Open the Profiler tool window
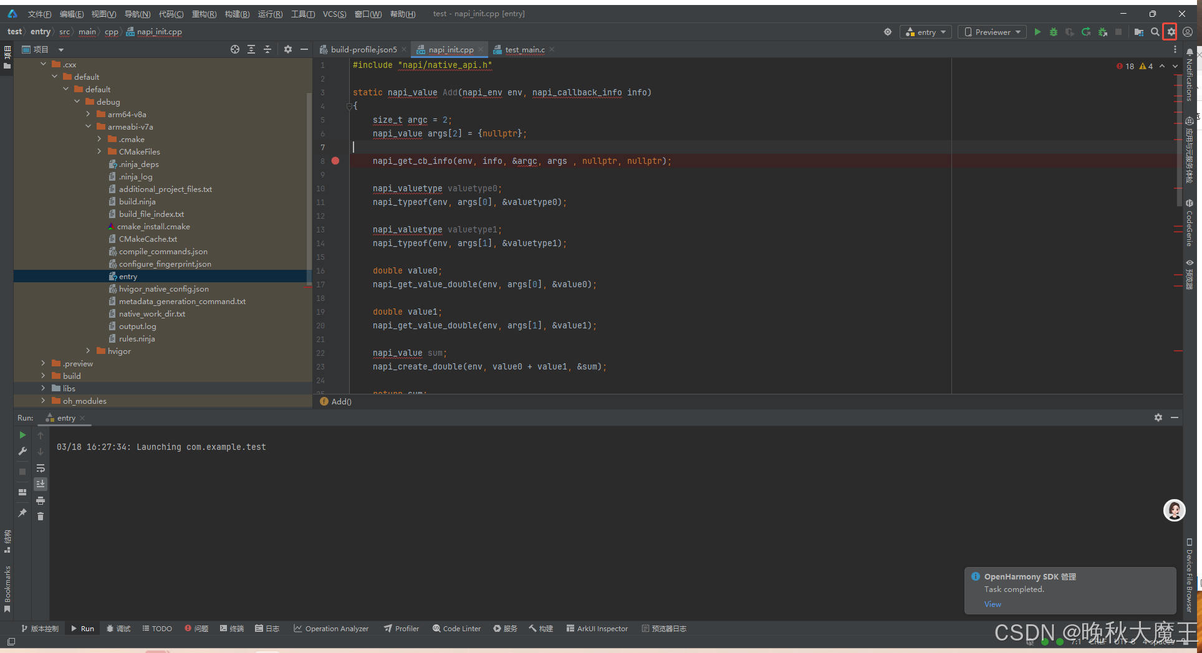Viewport: 1202px width, 653px height. click(x=401, y=629)
